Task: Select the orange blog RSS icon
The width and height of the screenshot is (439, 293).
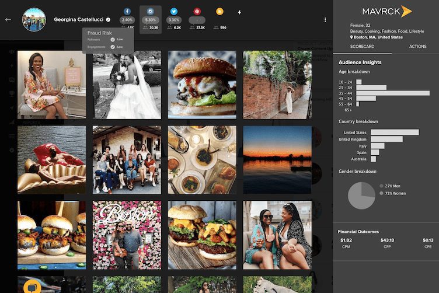Action: pos(219,12)
